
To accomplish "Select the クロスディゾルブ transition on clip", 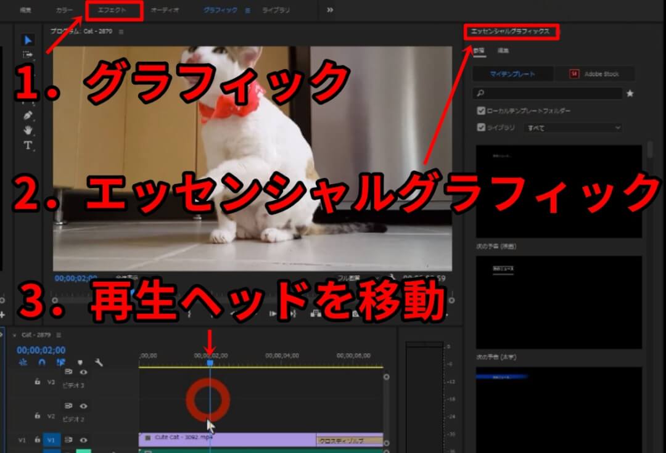I will [x=350, y=441].
